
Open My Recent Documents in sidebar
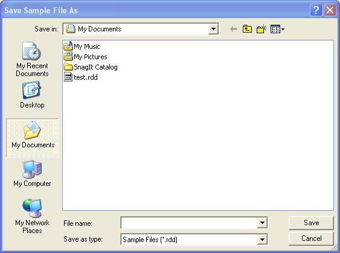pos(32,59)
